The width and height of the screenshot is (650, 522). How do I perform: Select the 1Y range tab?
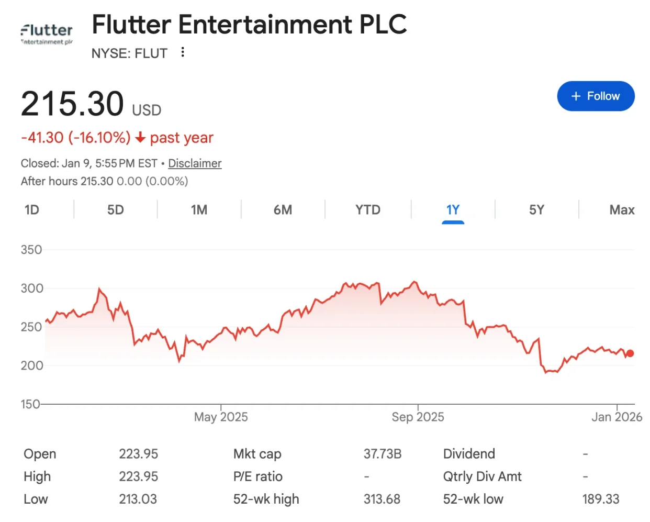[453, 210]
